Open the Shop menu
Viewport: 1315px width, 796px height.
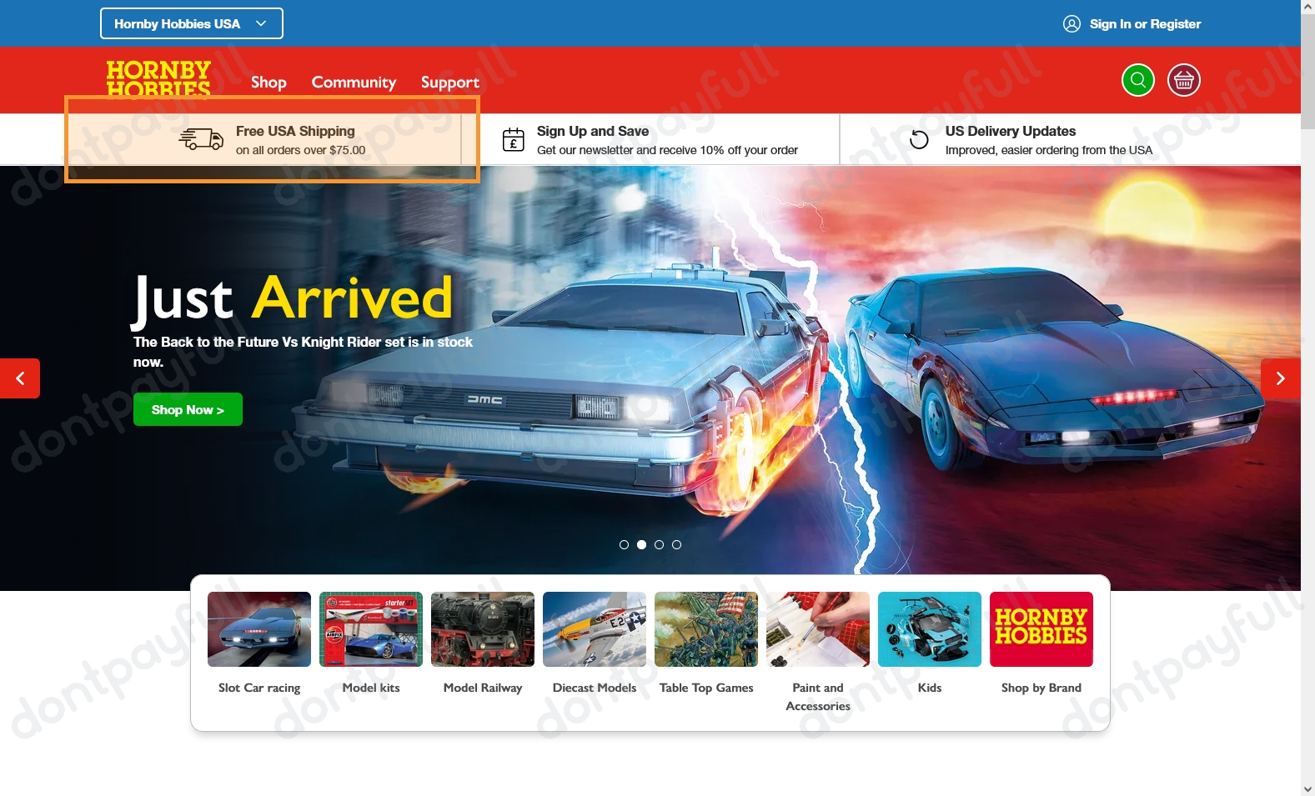tap(269, 82)
